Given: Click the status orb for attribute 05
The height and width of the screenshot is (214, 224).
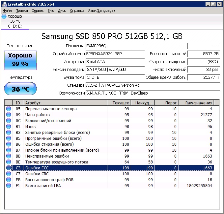Looking at the screenshot, I should [x=9, y=109].
